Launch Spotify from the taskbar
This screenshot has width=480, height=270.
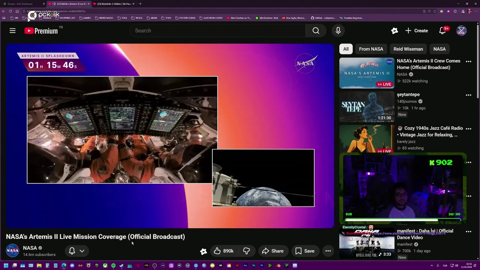point(113,265)
